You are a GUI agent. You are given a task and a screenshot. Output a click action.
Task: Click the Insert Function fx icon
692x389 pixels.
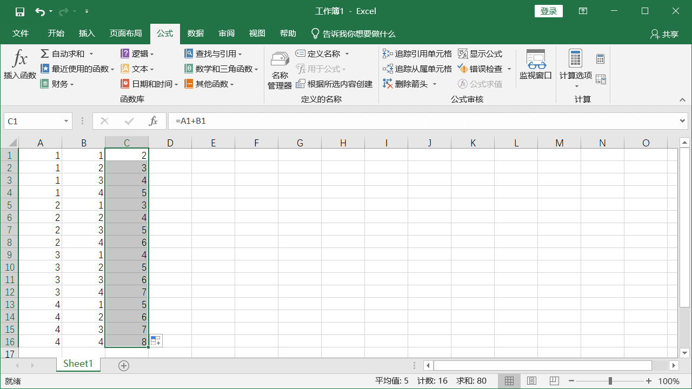tap(19, 59)
